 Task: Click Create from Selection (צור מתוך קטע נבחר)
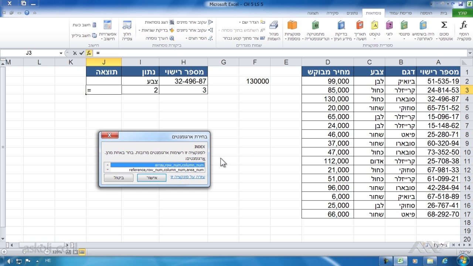point(244,38)
